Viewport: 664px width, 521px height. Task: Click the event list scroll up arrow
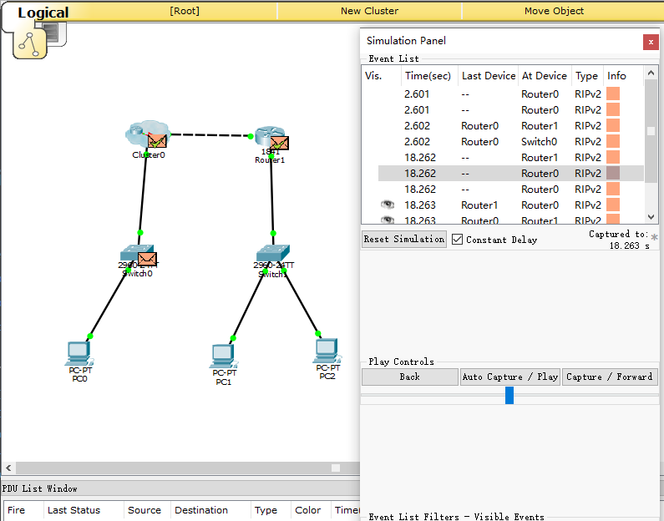pos(651,73)
